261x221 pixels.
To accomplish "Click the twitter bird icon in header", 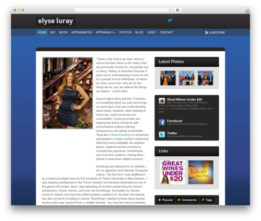I will 170,20.
